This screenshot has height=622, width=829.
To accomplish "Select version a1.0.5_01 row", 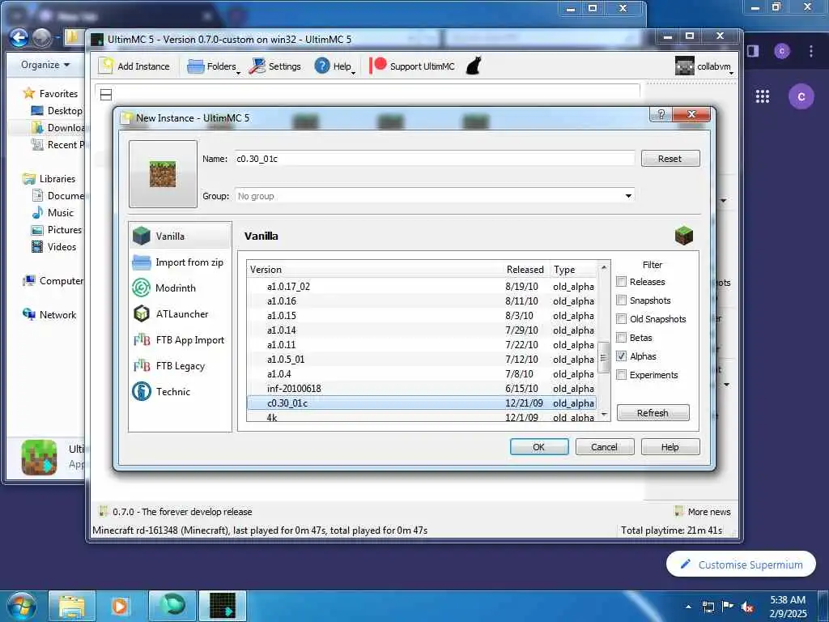I will click(422, 359).
